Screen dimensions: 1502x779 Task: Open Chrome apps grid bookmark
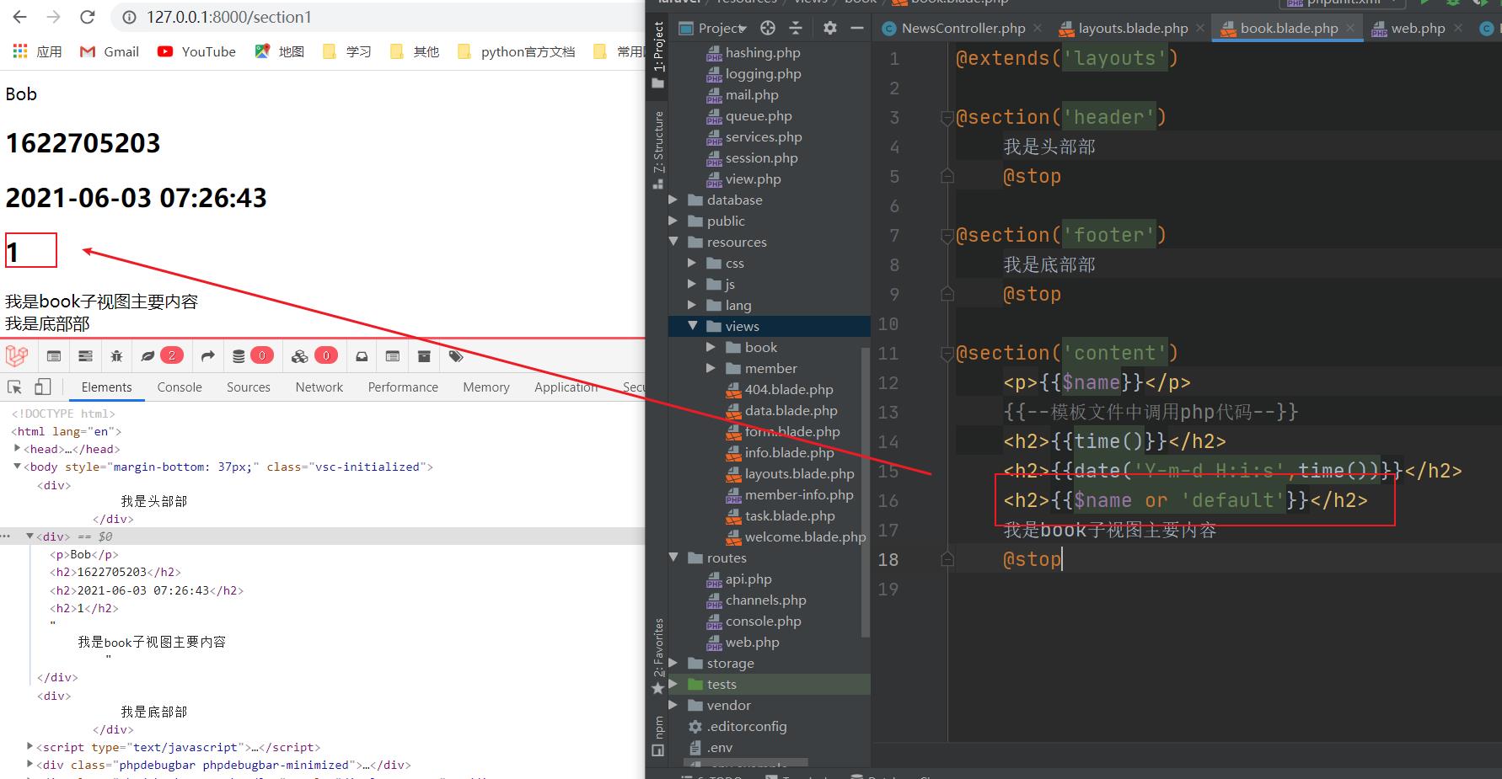[20, 51]
